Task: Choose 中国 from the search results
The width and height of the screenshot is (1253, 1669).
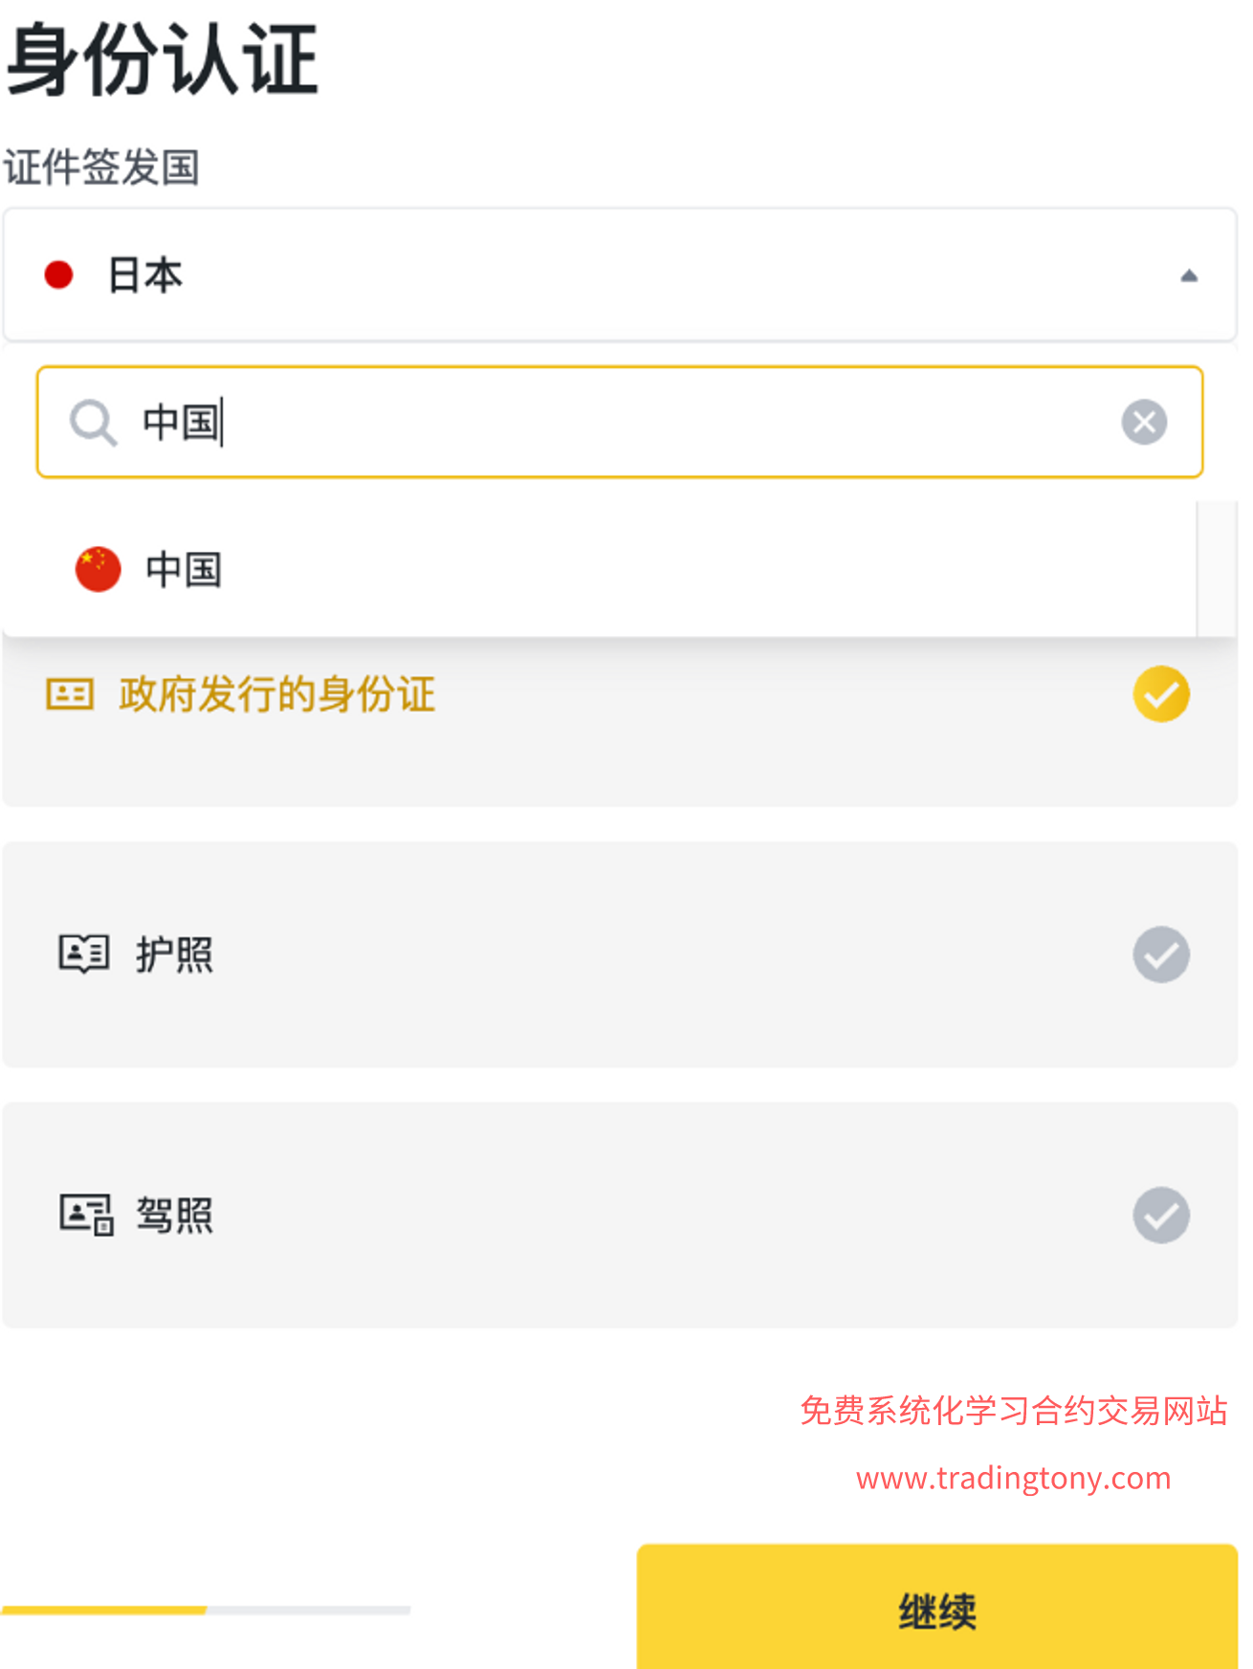Action: point(184,570)
